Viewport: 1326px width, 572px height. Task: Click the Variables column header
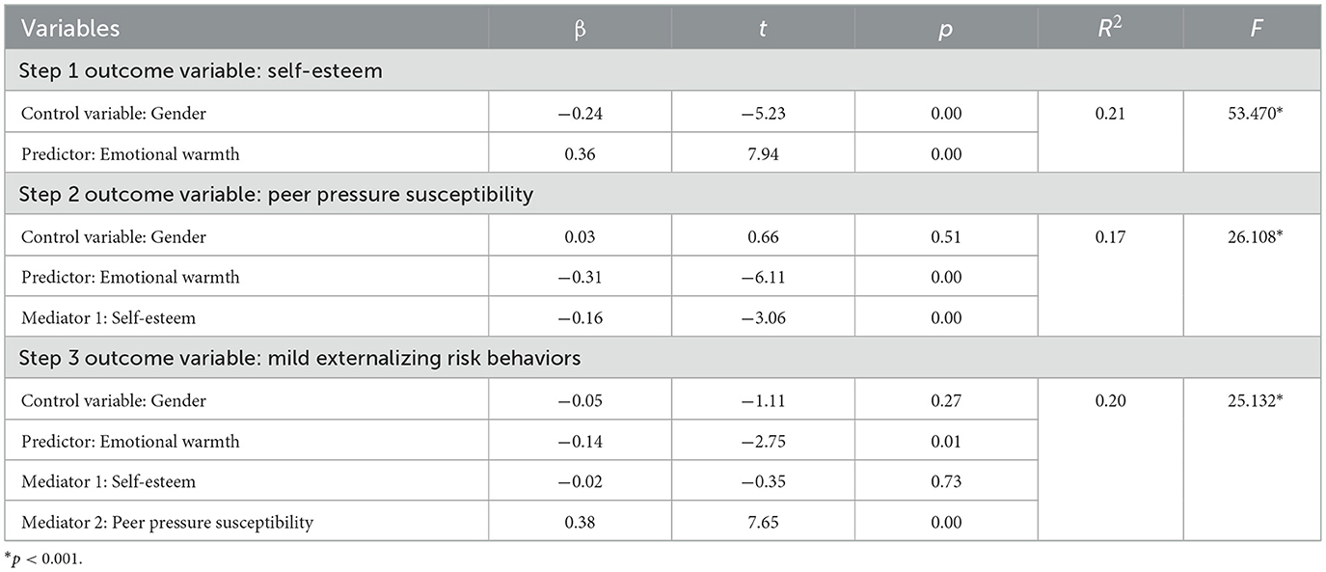point(70,28)
